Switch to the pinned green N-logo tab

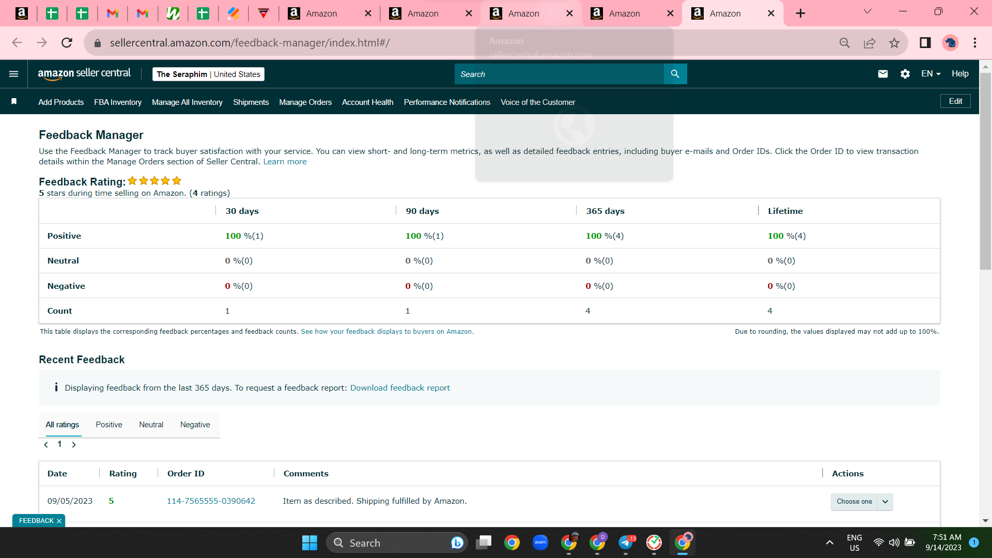pyautogui.click(x=173, y=13)
